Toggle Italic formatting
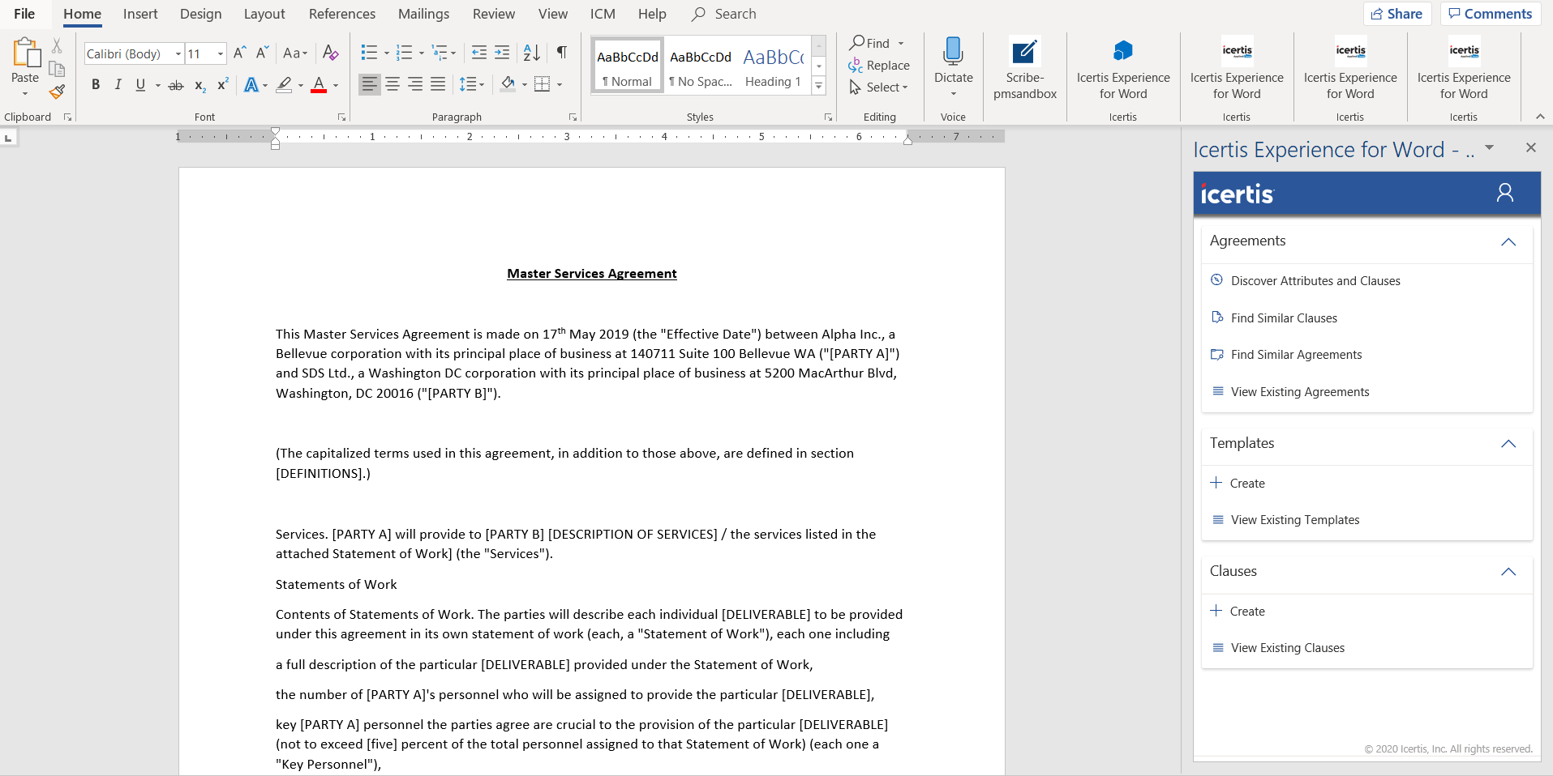Viewport: 1553px width, 776px height. point(118,84)
